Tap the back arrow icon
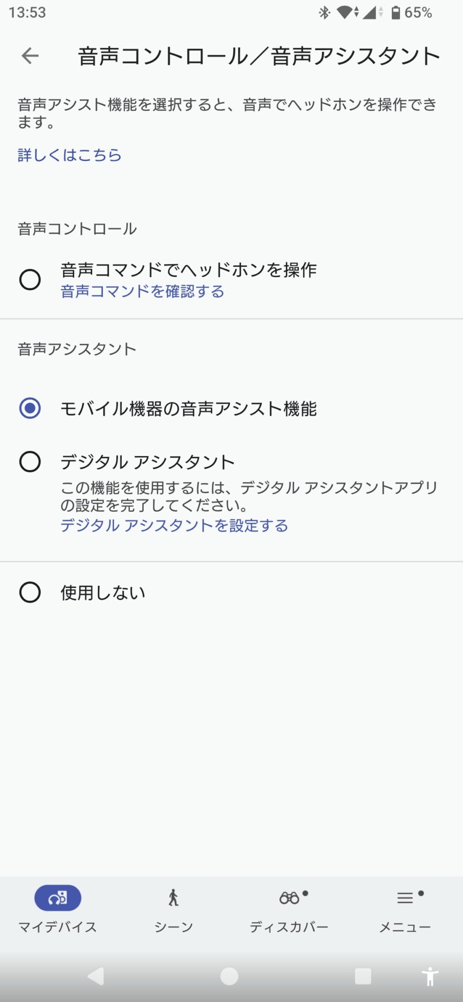Viewport: 463px width, 1002px height. [x=30, y=56]
